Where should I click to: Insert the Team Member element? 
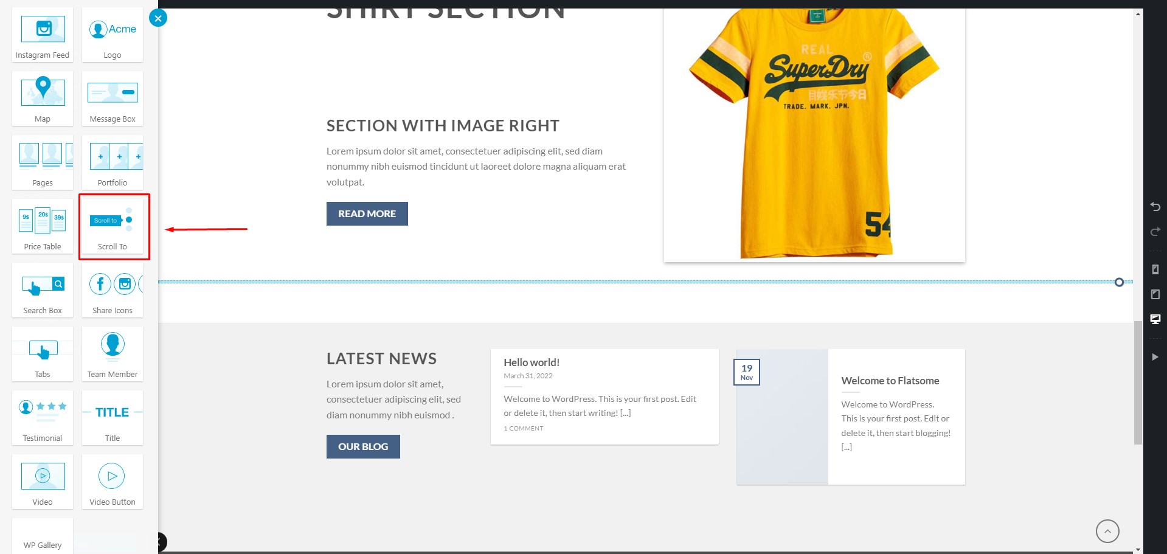point(113,354)
